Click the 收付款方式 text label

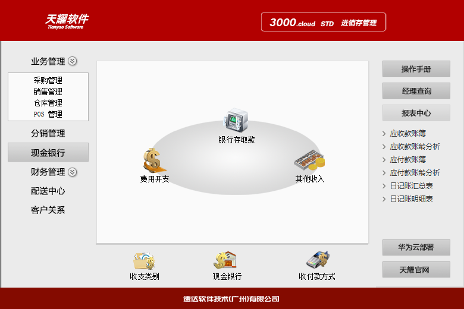pos(316,276)
